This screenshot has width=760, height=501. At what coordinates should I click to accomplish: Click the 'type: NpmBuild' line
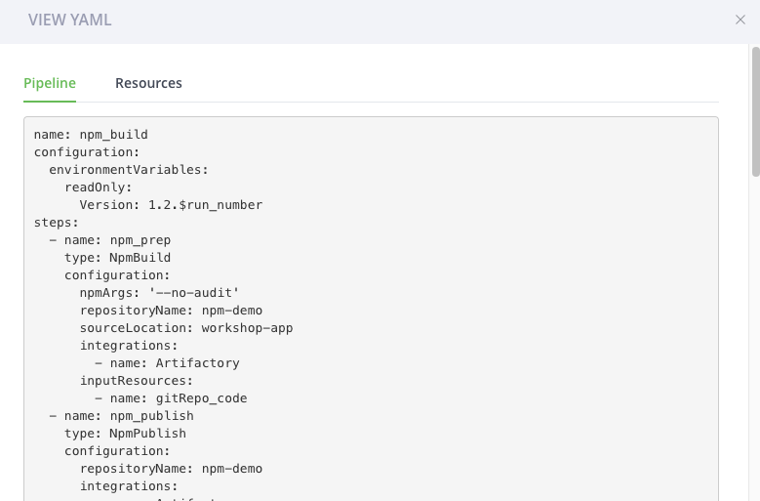(x=117, y=258)
